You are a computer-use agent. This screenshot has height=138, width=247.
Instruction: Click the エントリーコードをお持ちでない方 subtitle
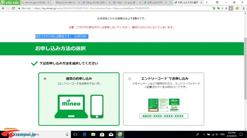pos(79,84)
